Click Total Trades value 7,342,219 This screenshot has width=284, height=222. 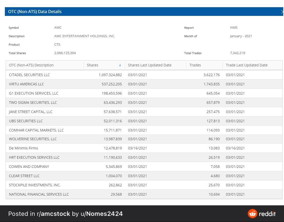click(237, 53)
